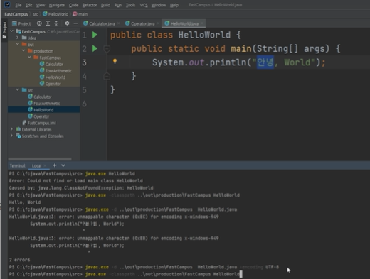Screen dimensions: 370x279
Task: Click the yellow lightbulb intention icon
Action: [x=115, y=61]
